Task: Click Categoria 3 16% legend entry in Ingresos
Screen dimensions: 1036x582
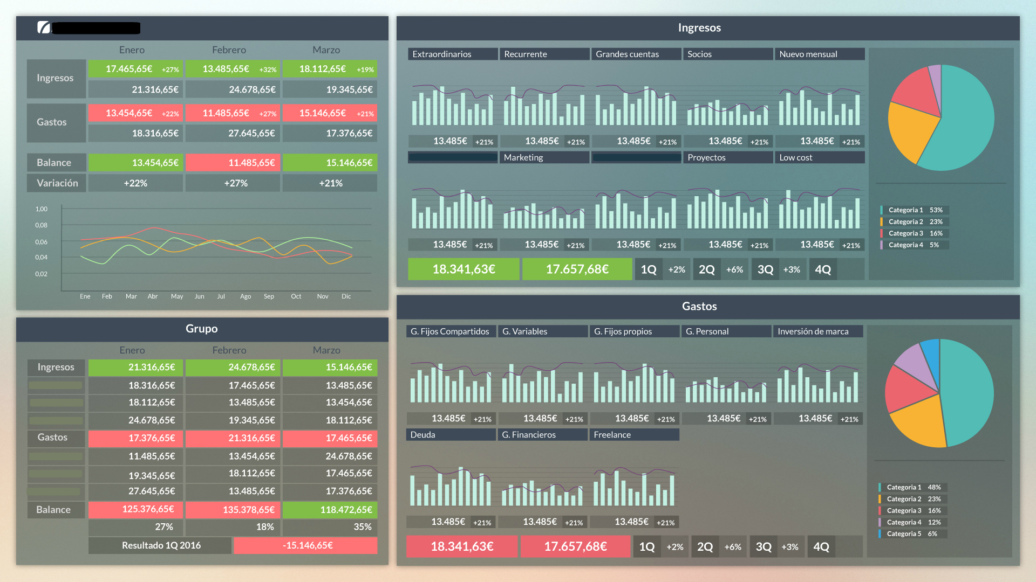Action: click(x=915, y=233)
